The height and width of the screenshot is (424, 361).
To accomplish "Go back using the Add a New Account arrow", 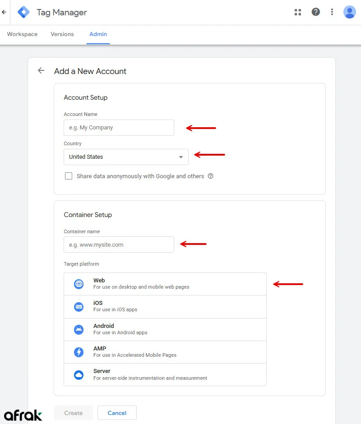I will [41, 71].
